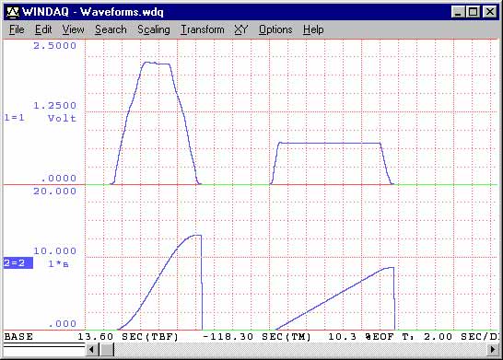Click the .000 channel 2 lower scale value

point(63,324)
